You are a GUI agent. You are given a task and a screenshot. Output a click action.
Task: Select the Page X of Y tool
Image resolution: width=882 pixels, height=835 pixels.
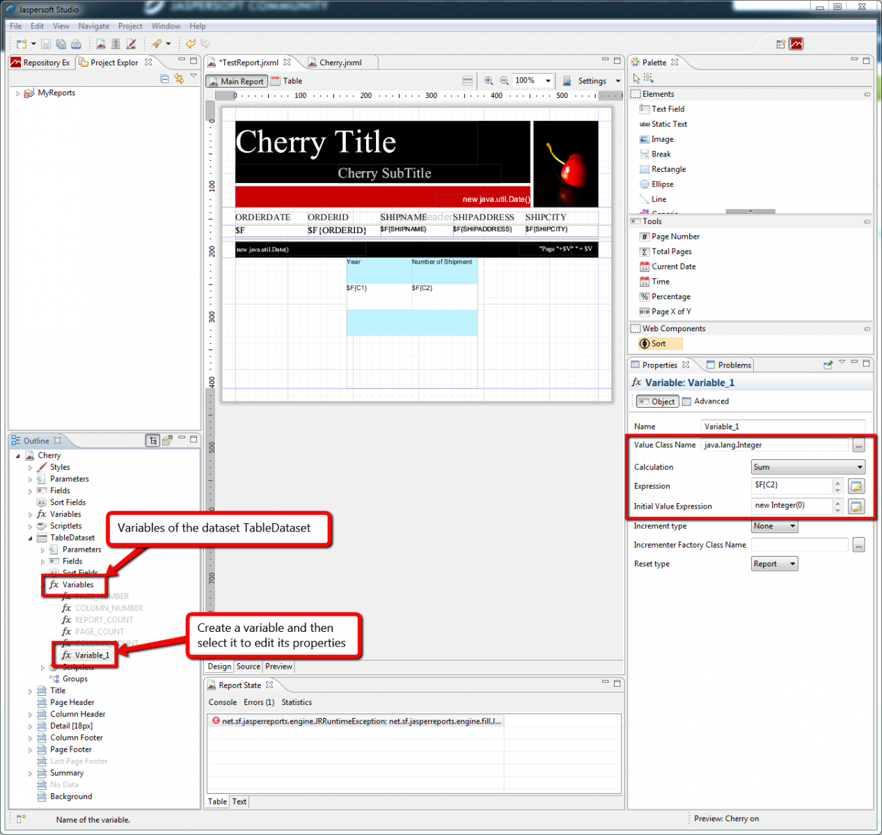[666, 312]
